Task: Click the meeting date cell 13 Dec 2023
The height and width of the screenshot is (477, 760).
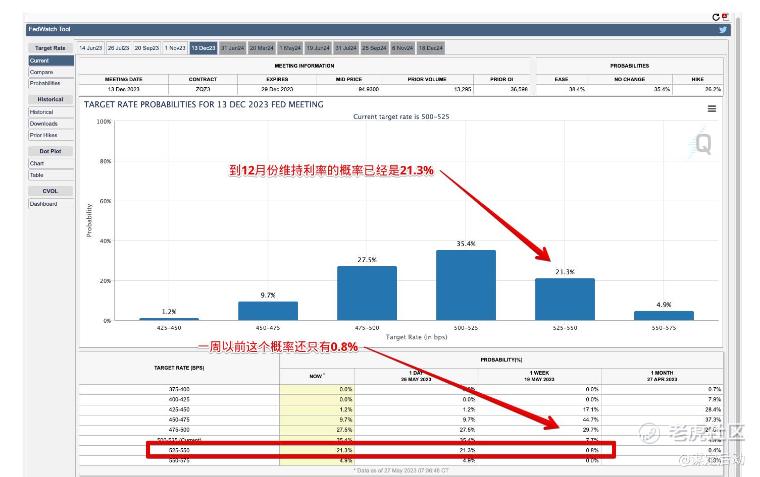Action: (x=124, y=89)
